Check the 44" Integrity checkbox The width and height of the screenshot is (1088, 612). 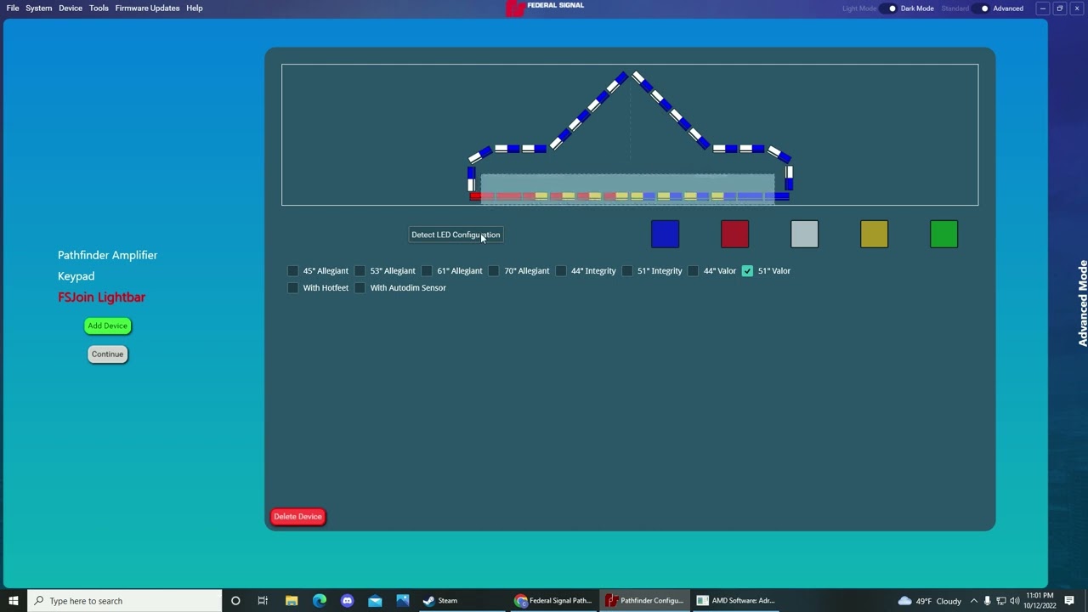[561, 271]
